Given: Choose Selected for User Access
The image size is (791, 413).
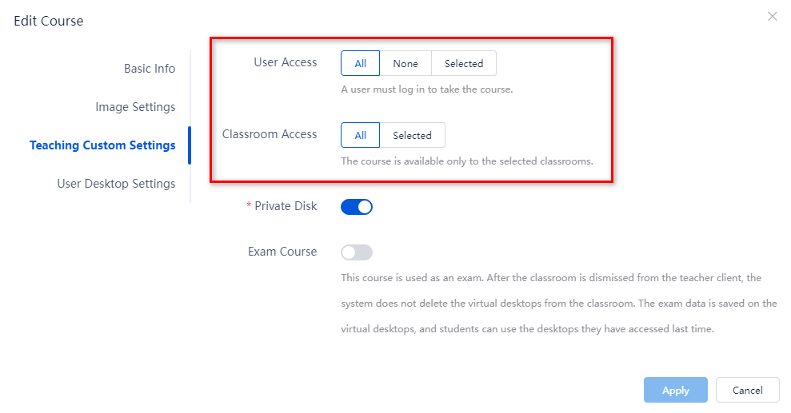Looking at the screenshot, I should 464,63.
